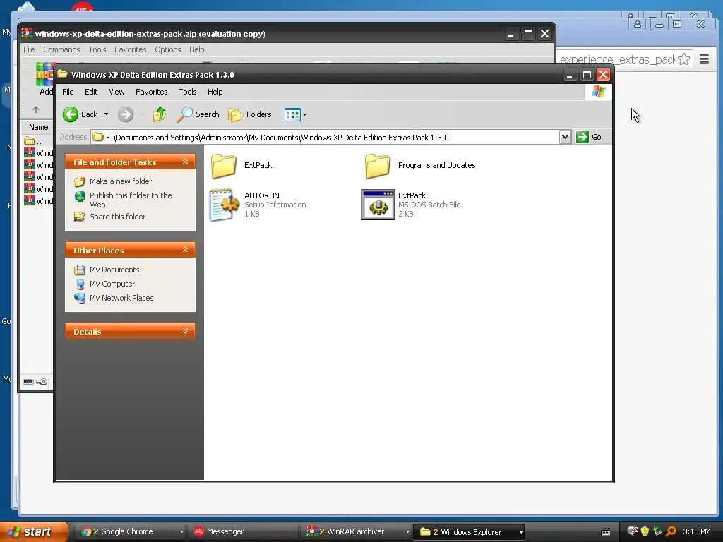The height and width of the screenshot is (542, 723).
Task: Click the on-screen keyboard tray icon
Action: click(606, 532)
